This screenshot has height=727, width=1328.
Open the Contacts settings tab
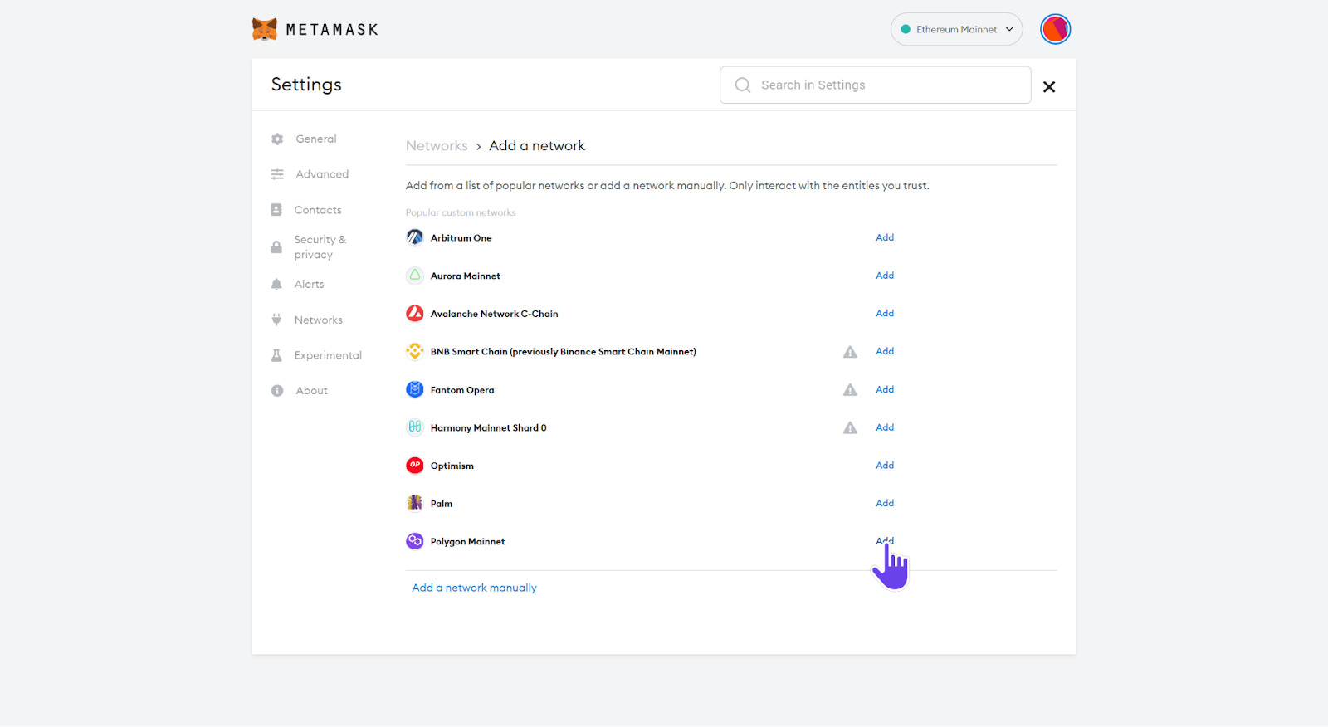coord(318,210)
